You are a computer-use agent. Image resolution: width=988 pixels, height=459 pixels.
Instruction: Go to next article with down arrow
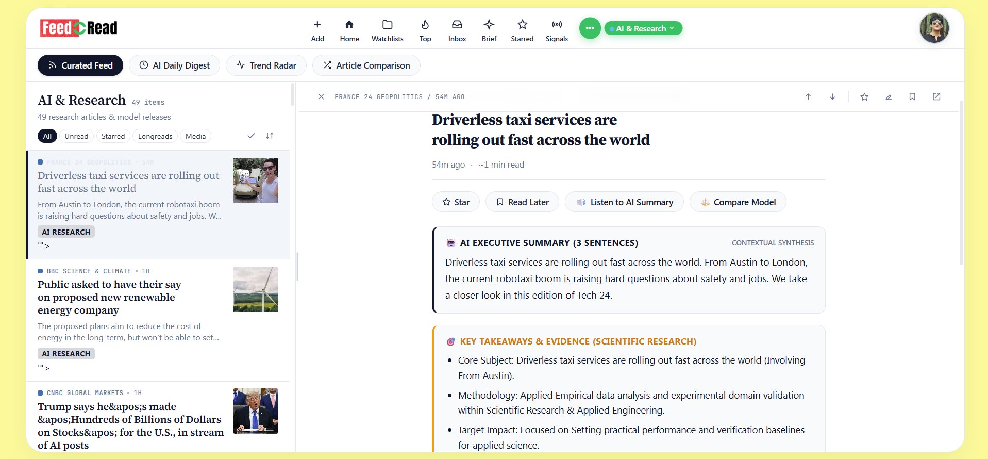point(832,97)
